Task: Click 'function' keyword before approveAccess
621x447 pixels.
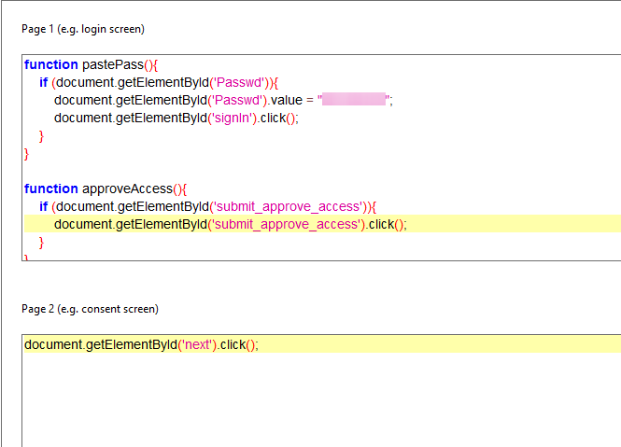Action: (x=50, y=189)
